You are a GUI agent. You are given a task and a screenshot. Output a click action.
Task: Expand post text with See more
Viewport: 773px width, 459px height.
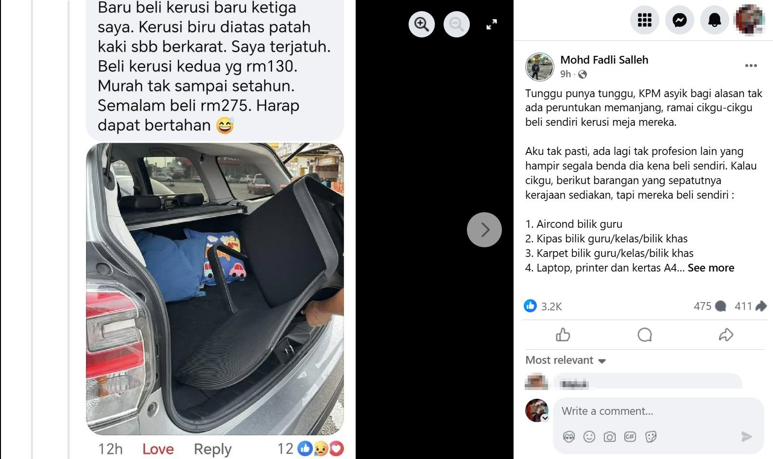point(711,268)
